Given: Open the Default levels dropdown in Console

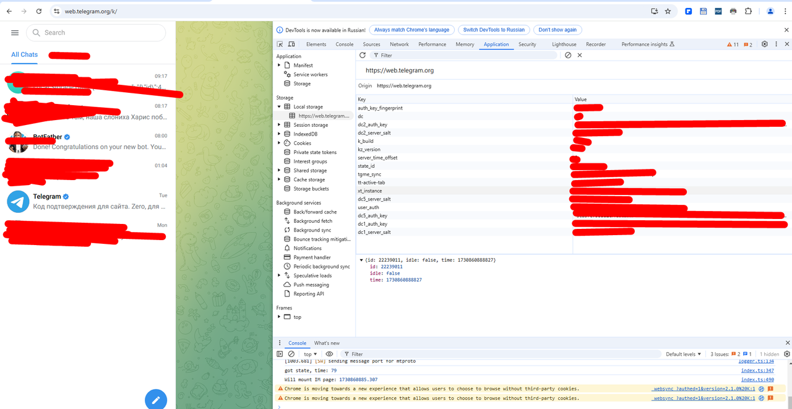Looking at the screenshot, I should pos(683,354).
